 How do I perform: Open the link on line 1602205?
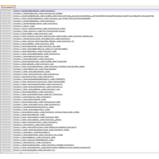point(42,39)
